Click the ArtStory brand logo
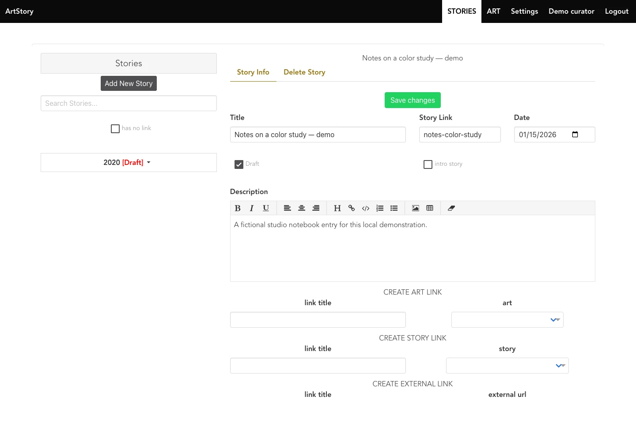This screenshot has height=441, width=636. point(19,11)
